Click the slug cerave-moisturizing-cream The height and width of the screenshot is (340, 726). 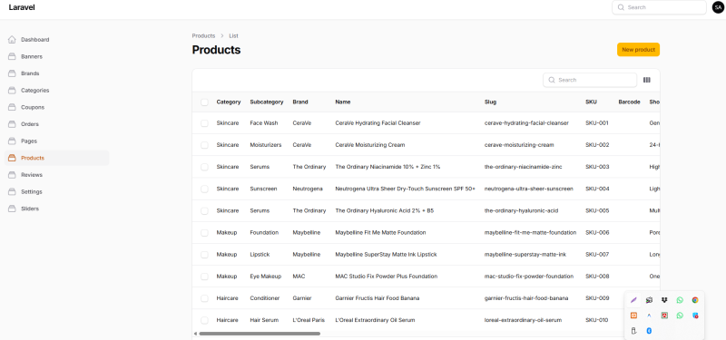tap(519, 145)
